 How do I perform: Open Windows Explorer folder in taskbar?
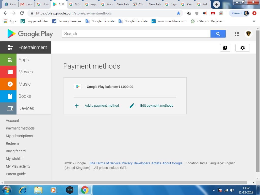coord(38,190)
